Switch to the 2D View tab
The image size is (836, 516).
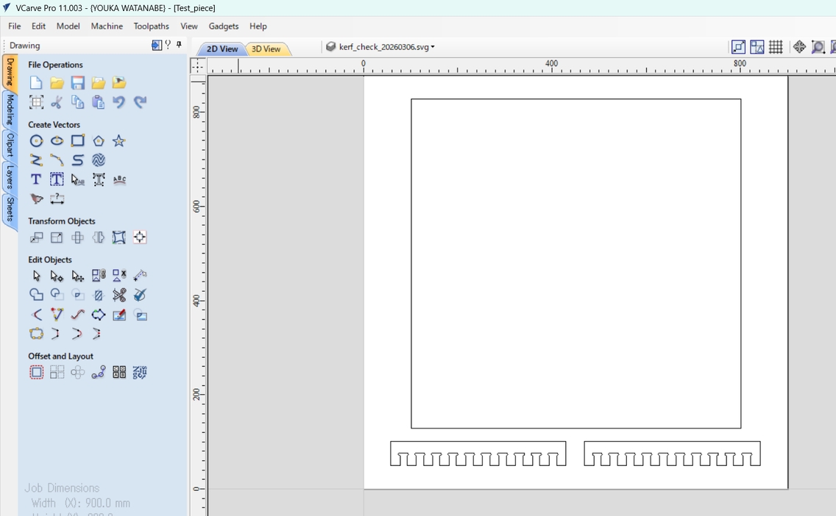(222, 49)
